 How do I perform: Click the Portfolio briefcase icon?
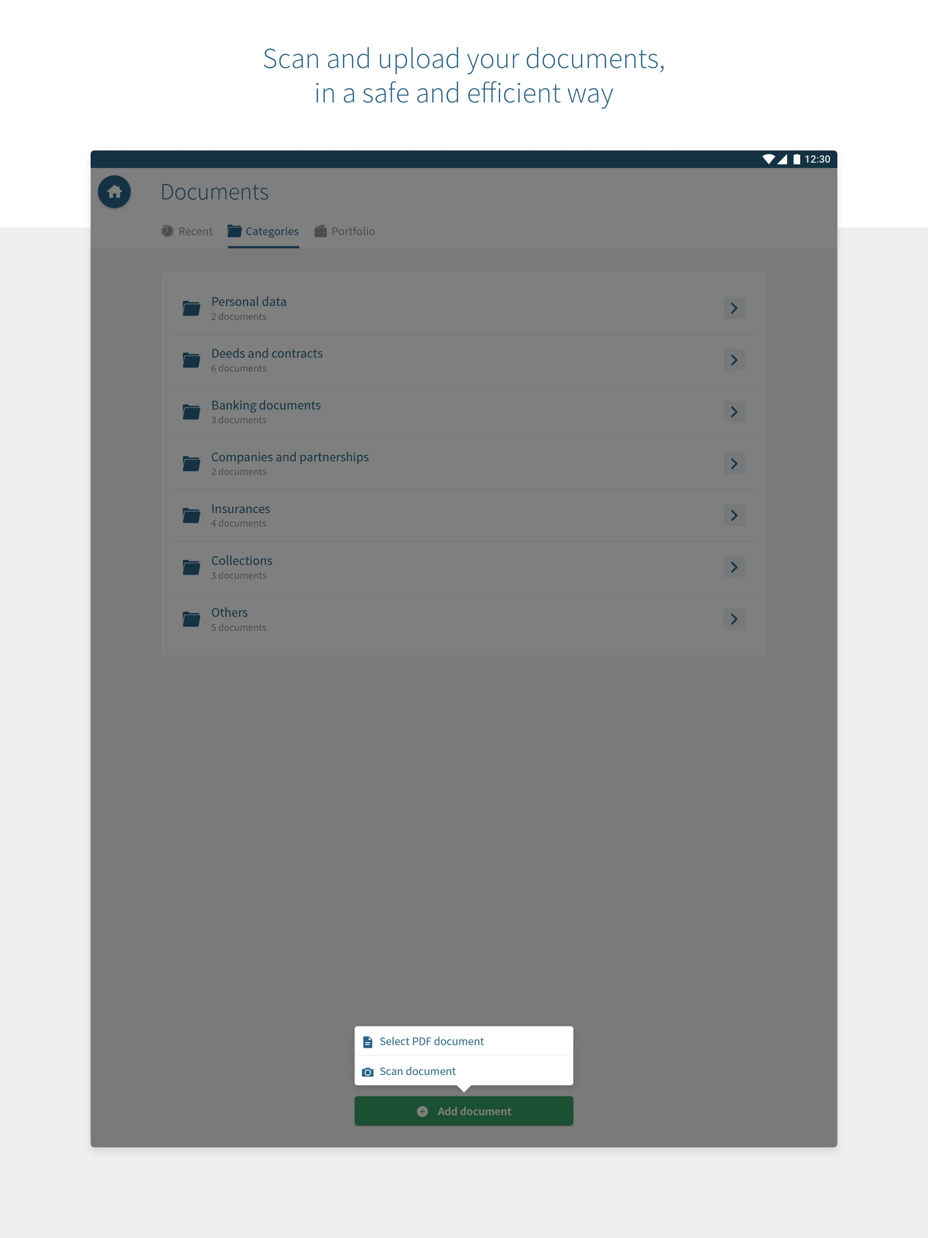(x=322, y=231)
